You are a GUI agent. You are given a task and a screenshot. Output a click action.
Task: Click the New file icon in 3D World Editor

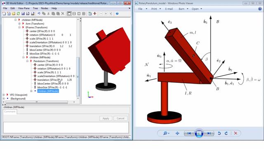click(x=4, y=14)
